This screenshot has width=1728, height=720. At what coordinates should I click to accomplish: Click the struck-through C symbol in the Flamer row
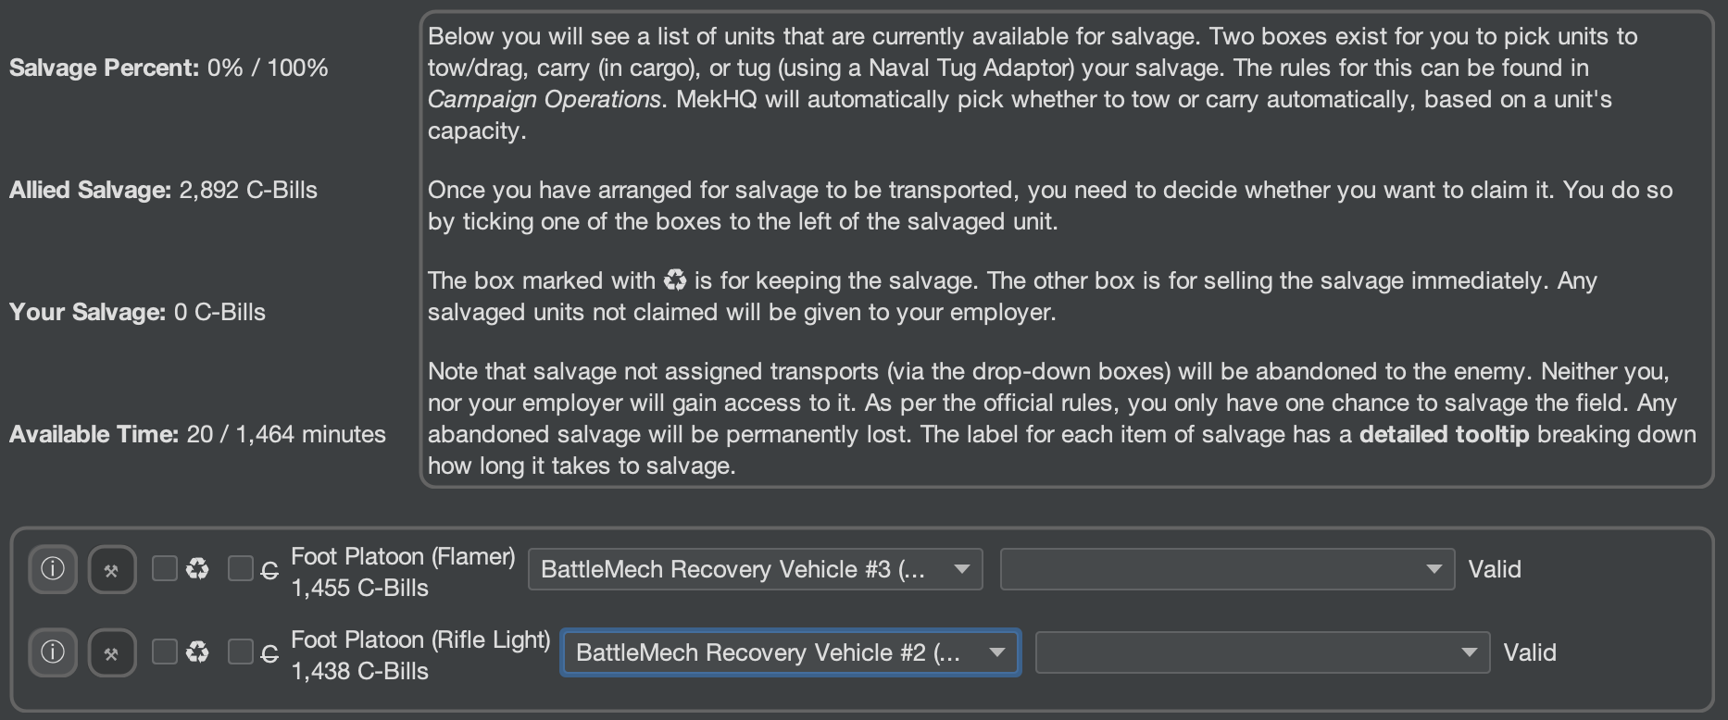(x=269, y=571)
